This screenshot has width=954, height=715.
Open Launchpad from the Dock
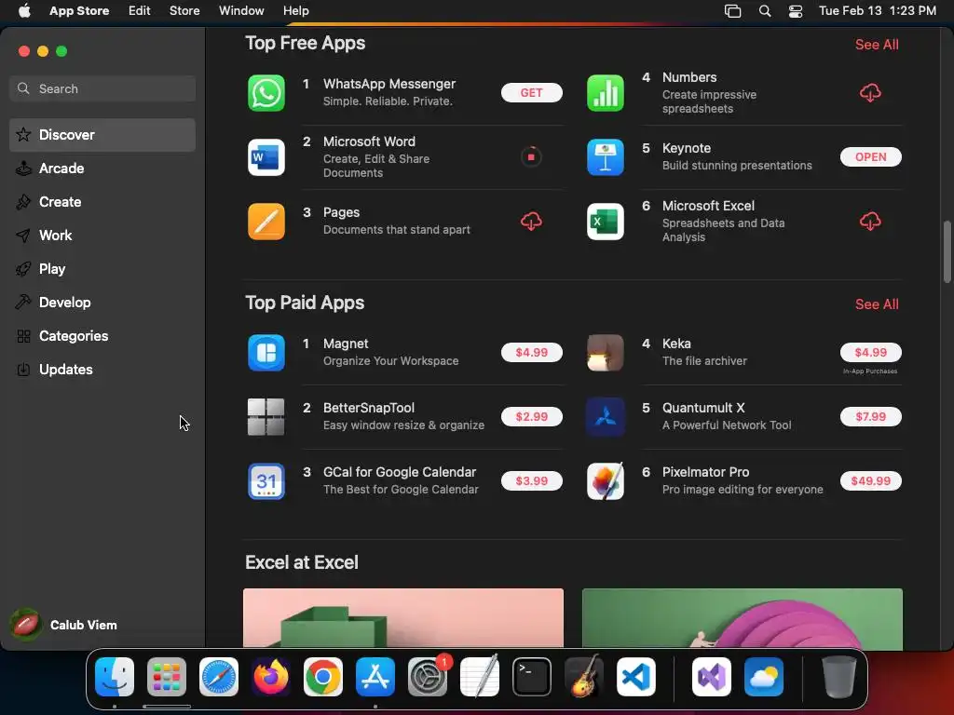point(167,677)
